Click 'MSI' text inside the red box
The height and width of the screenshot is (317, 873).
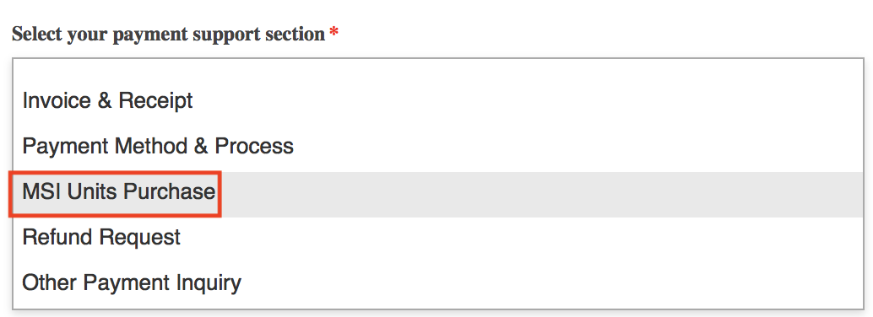click(x=41, y=192)
